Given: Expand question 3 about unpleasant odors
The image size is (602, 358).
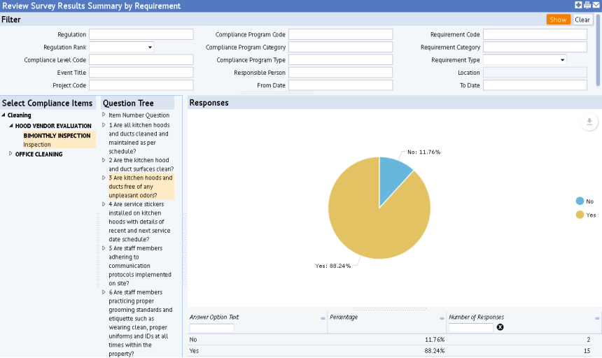Looking at the screenshot, I should 104,178.
